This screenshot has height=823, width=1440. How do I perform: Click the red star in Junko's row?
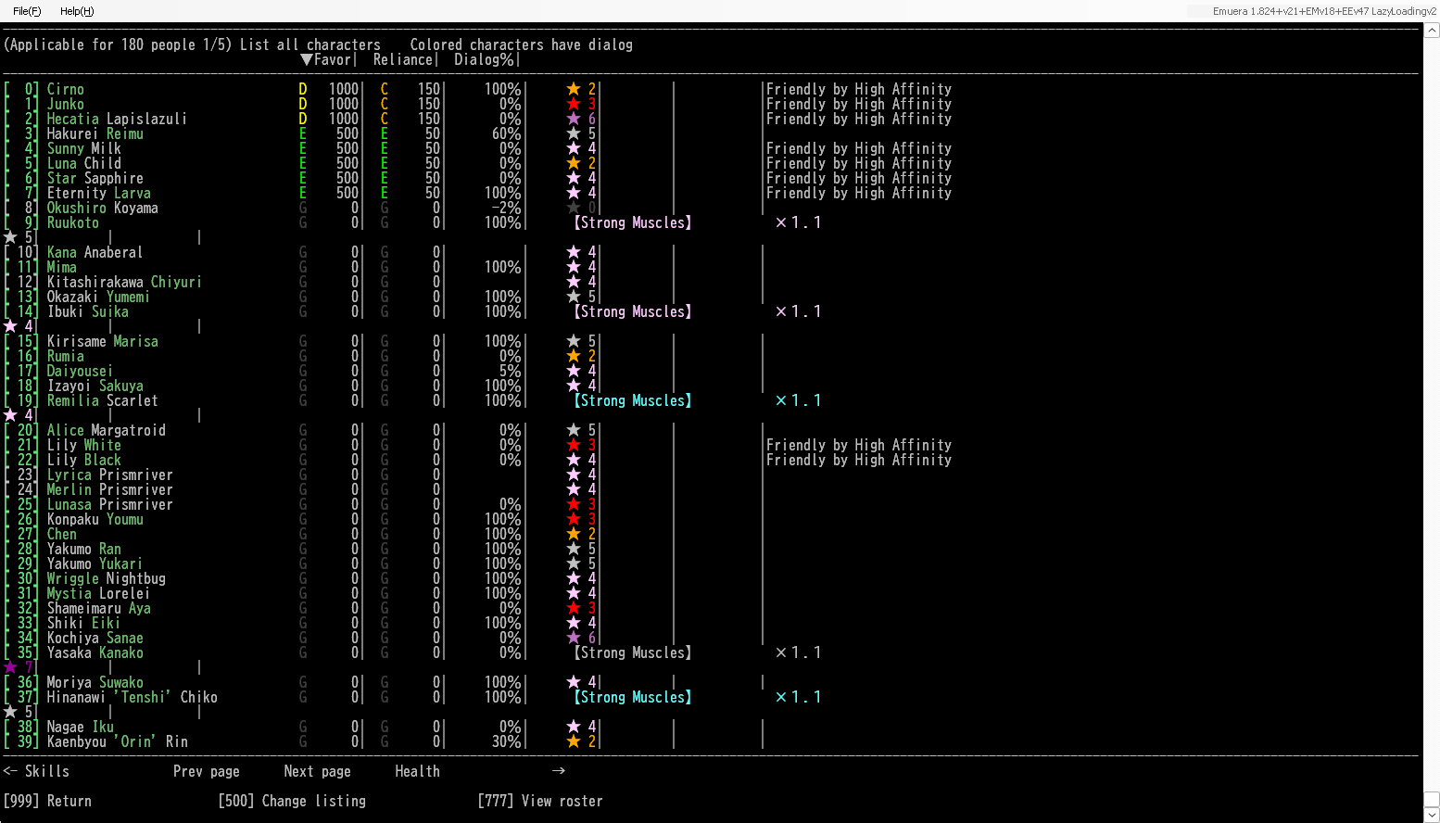(x=574, y=104)
